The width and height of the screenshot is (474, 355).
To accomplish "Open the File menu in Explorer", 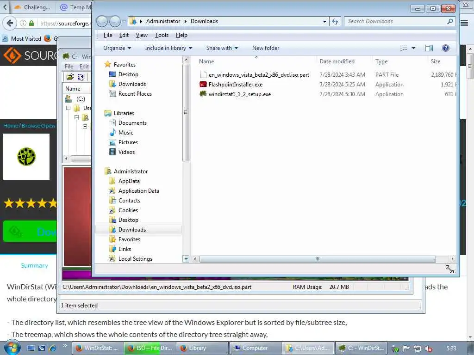I will (107, 35).
